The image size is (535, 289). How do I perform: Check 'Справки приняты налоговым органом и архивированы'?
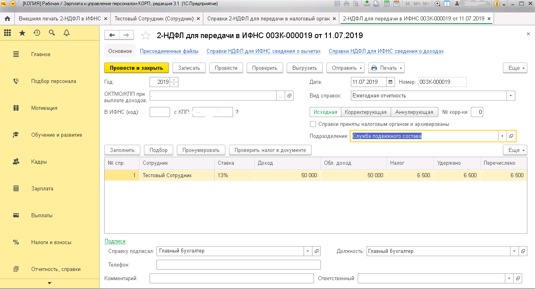point(313,124)
